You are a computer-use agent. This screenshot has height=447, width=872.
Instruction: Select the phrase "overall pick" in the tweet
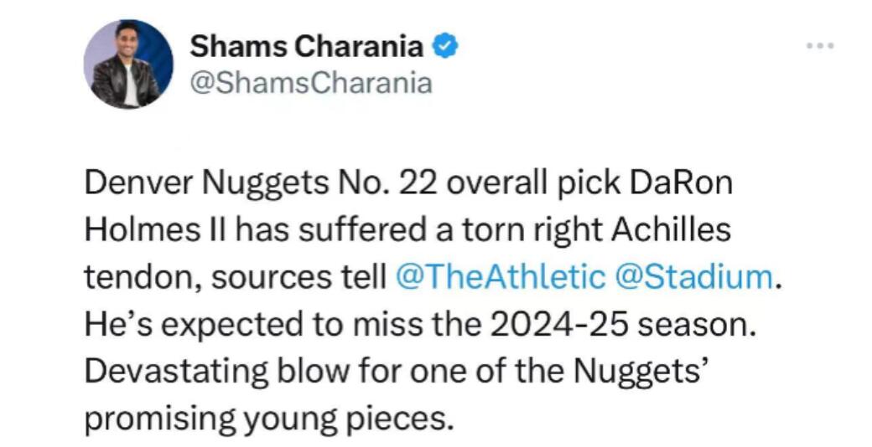[506, 183]
